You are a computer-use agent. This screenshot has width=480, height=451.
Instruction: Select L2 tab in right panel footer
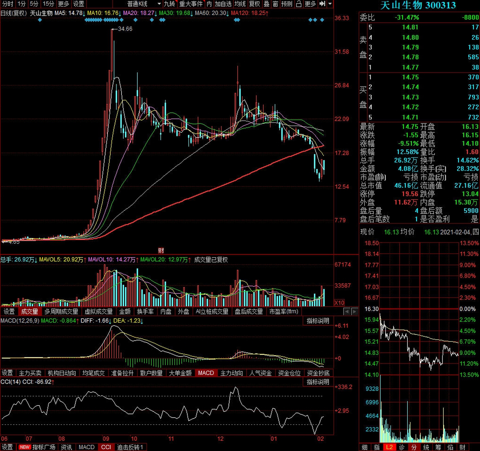pos(389,447)
